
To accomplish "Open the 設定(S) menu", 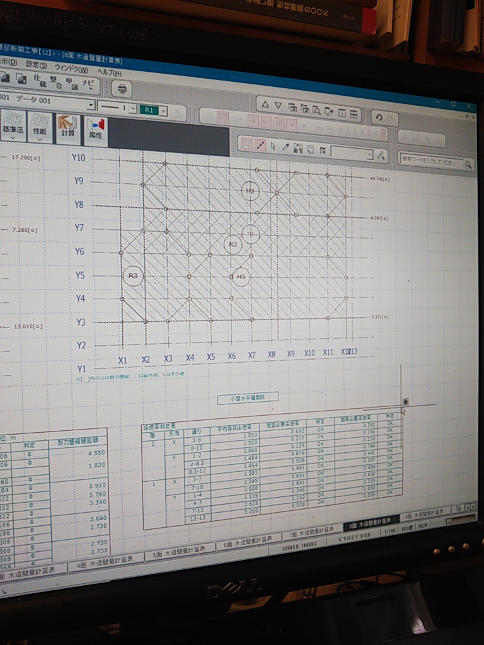I will coord(36,66).
